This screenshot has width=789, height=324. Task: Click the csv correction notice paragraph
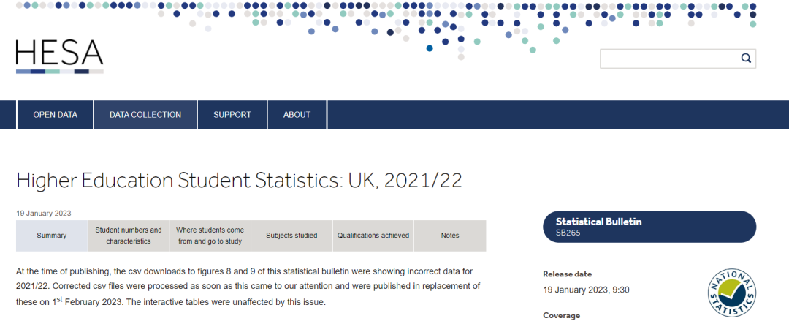point(248,287)
